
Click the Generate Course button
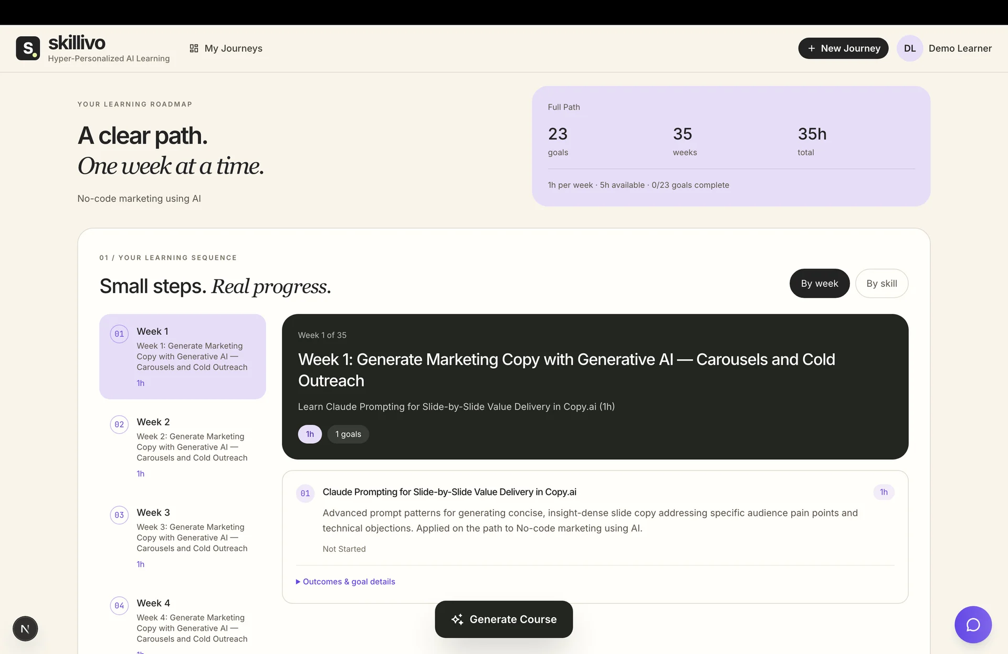503,619
